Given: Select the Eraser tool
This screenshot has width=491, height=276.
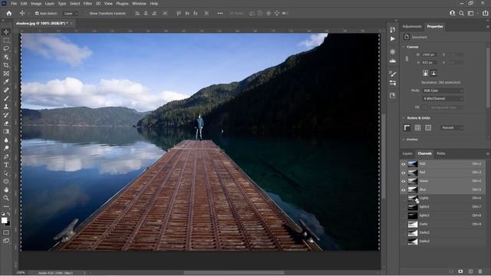Looking at the screenshot, I should point(6,123).
